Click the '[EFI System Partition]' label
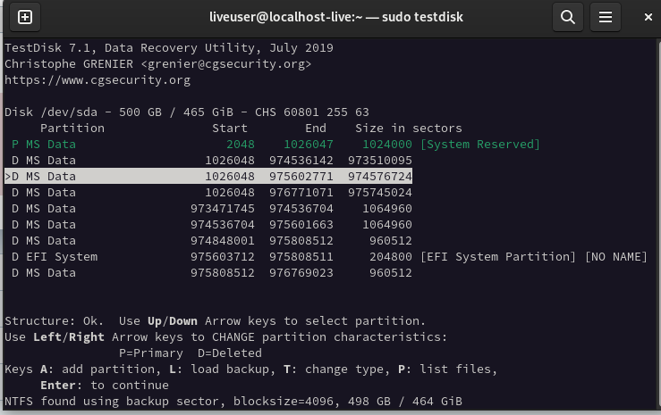 (x=498, y=256)
